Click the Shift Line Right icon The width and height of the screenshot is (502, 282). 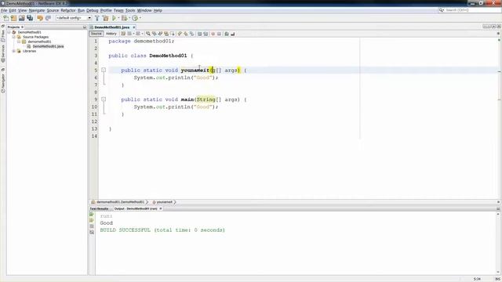[x=206, y=34]
